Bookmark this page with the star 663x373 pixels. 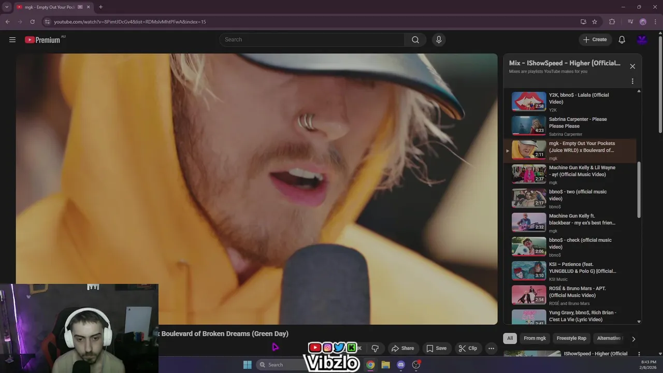pyautogui.click(x=595, y=22)
